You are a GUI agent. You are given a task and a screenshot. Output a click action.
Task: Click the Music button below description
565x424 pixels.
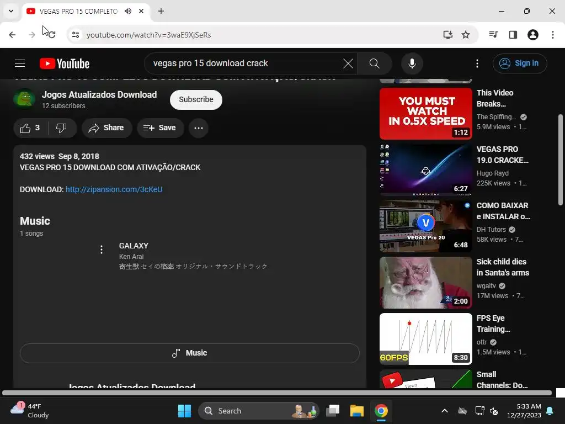pos(190,353)
